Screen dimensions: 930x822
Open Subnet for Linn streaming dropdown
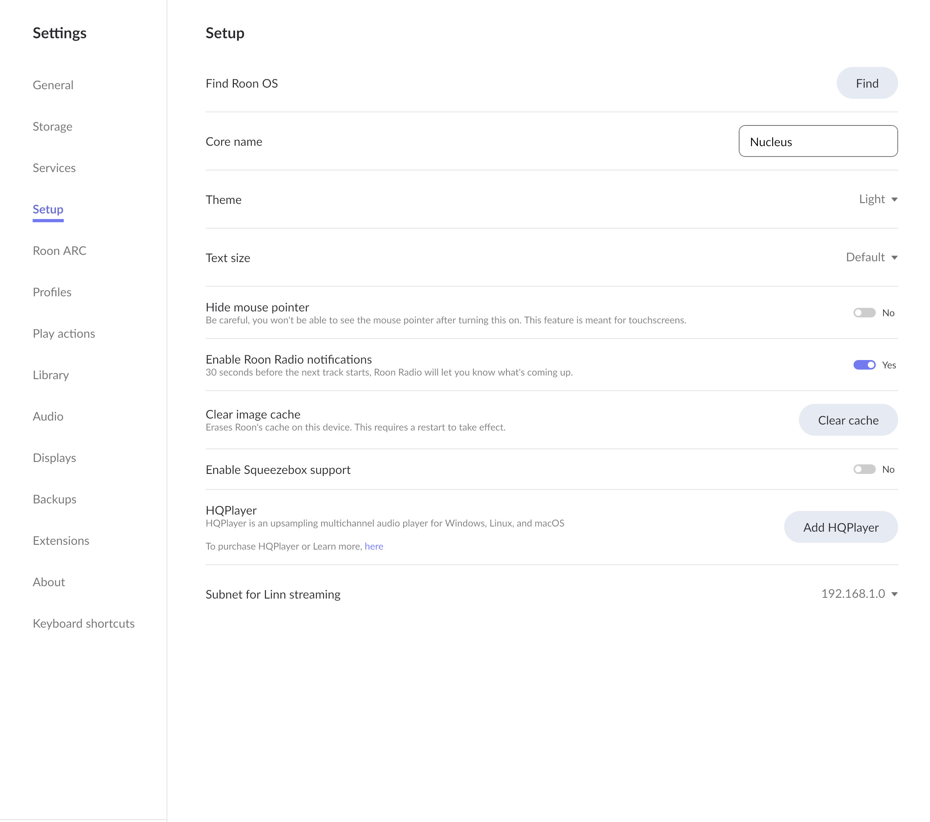859,594
